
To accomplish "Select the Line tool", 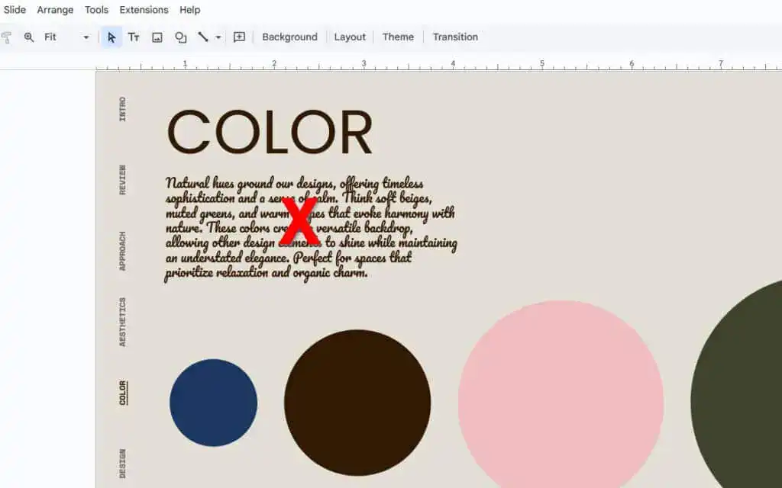I will [203, 37].
